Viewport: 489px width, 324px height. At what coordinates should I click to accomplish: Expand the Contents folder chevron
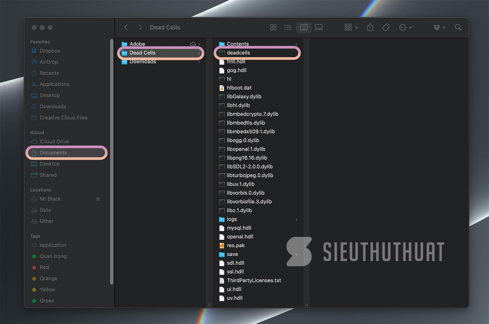pyautogui.click(x=296, y=44)
